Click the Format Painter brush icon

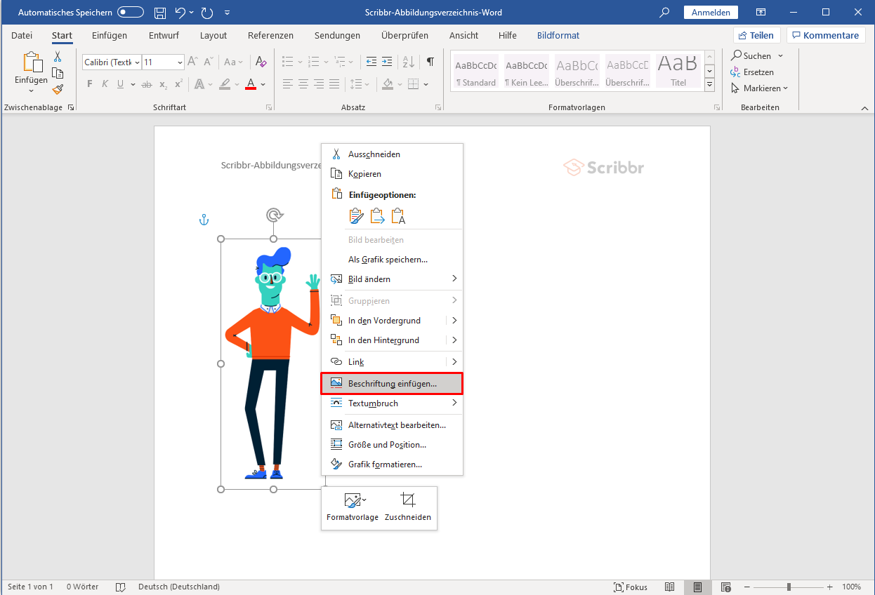pos(58,89)
